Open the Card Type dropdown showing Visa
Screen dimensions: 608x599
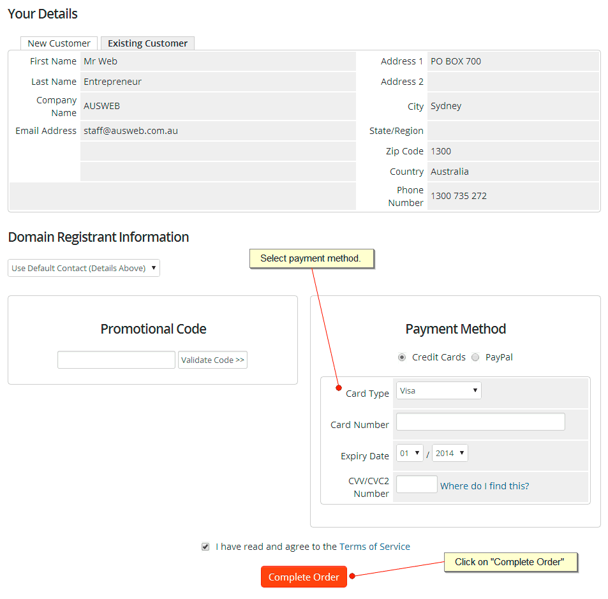click(438, 390)
